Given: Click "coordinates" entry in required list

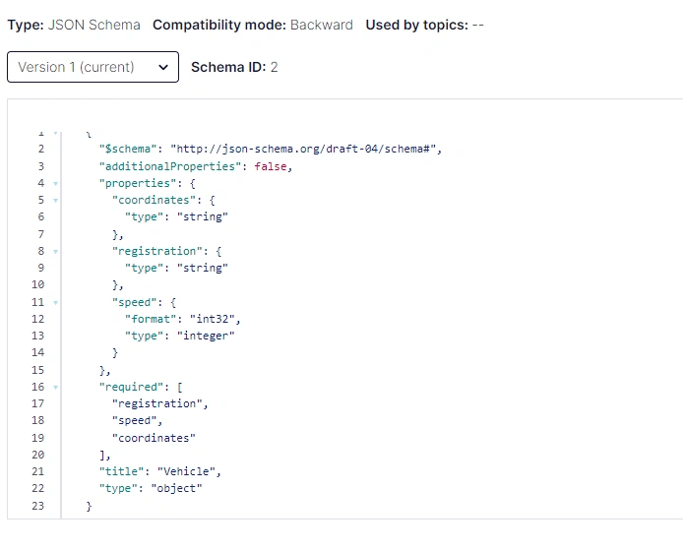Looking at the screenshot, I should coord(154,438).
